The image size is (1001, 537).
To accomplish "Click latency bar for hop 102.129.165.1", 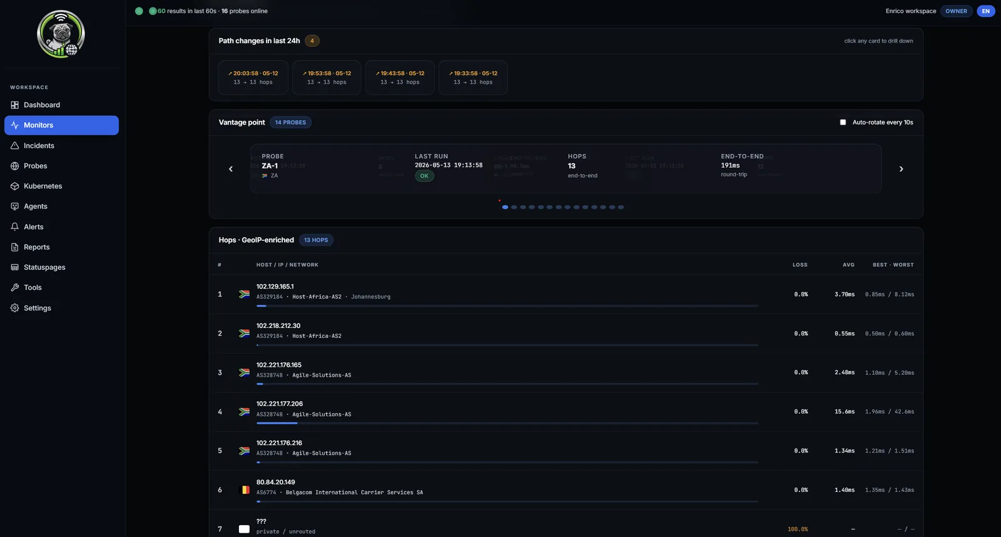I will 507,306.
